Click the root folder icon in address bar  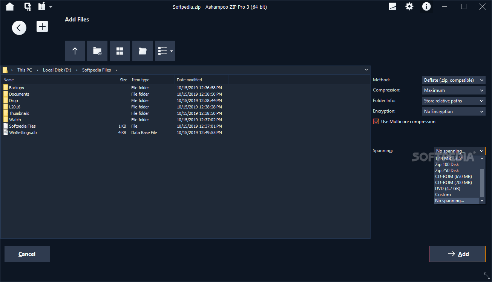pyautogui.click(x=5, y=70)
